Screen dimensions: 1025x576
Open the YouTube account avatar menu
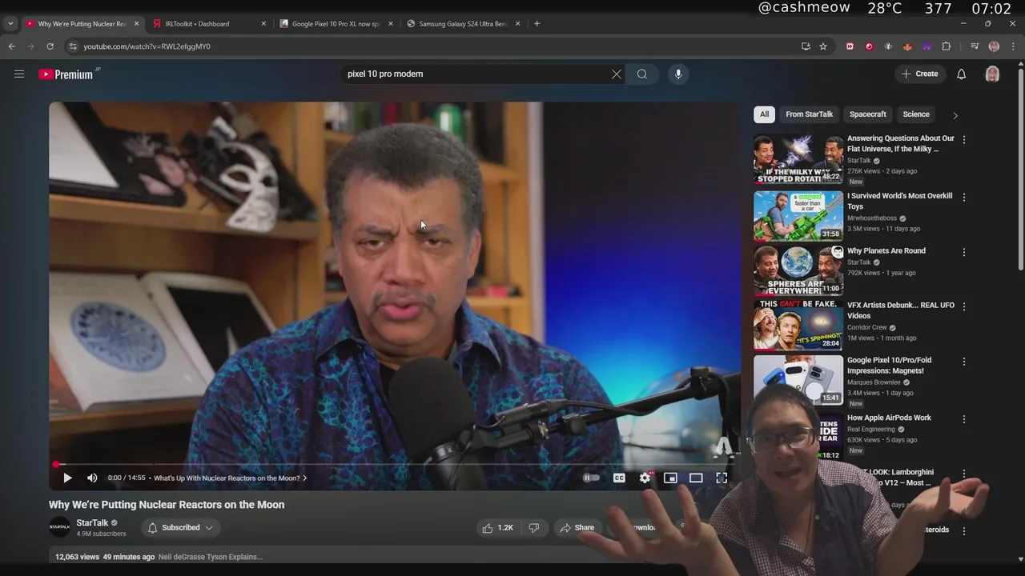click(x=992, y=74)
